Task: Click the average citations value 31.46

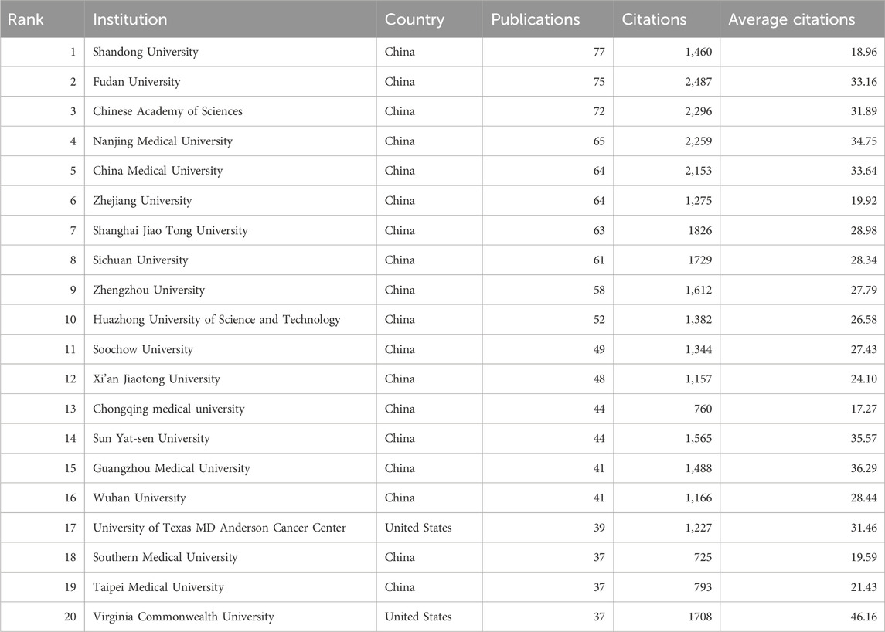Action: tap(864, 528)
